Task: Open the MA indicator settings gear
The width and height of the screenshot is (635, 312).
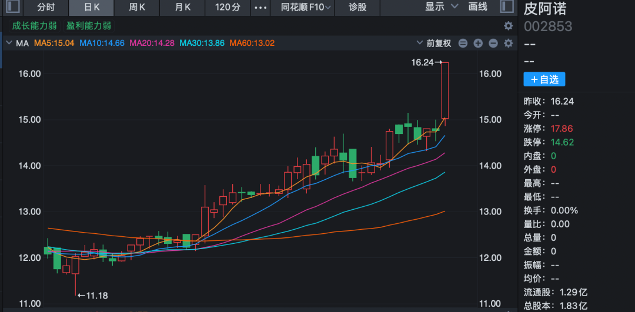Action: pyautogui.click(x=509, y=43)
